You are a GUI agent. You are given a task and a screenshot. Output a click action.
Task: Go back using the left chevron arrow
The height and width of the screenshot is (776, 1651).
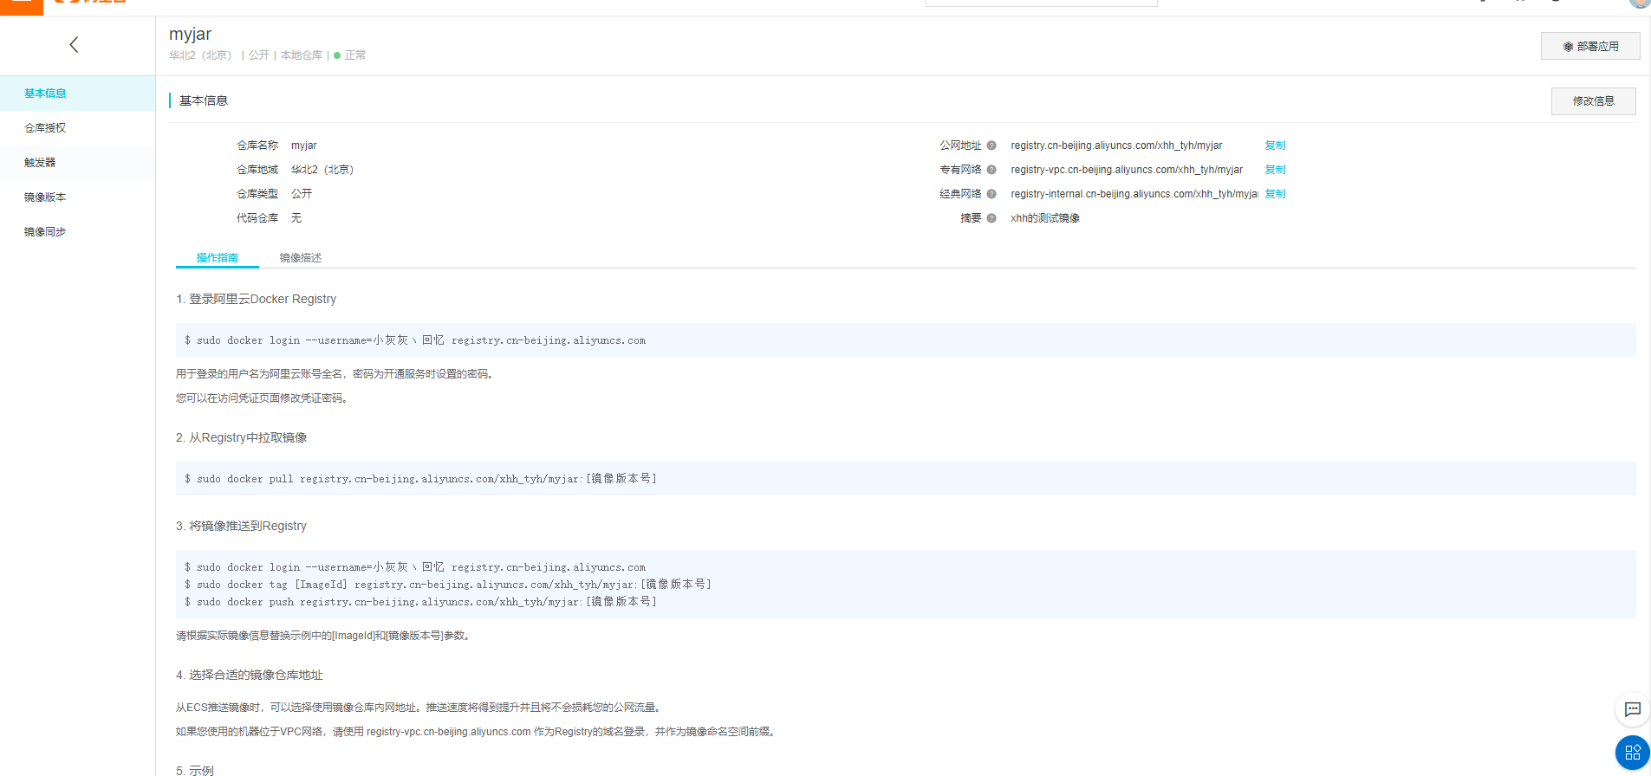[x=74, y=45]
